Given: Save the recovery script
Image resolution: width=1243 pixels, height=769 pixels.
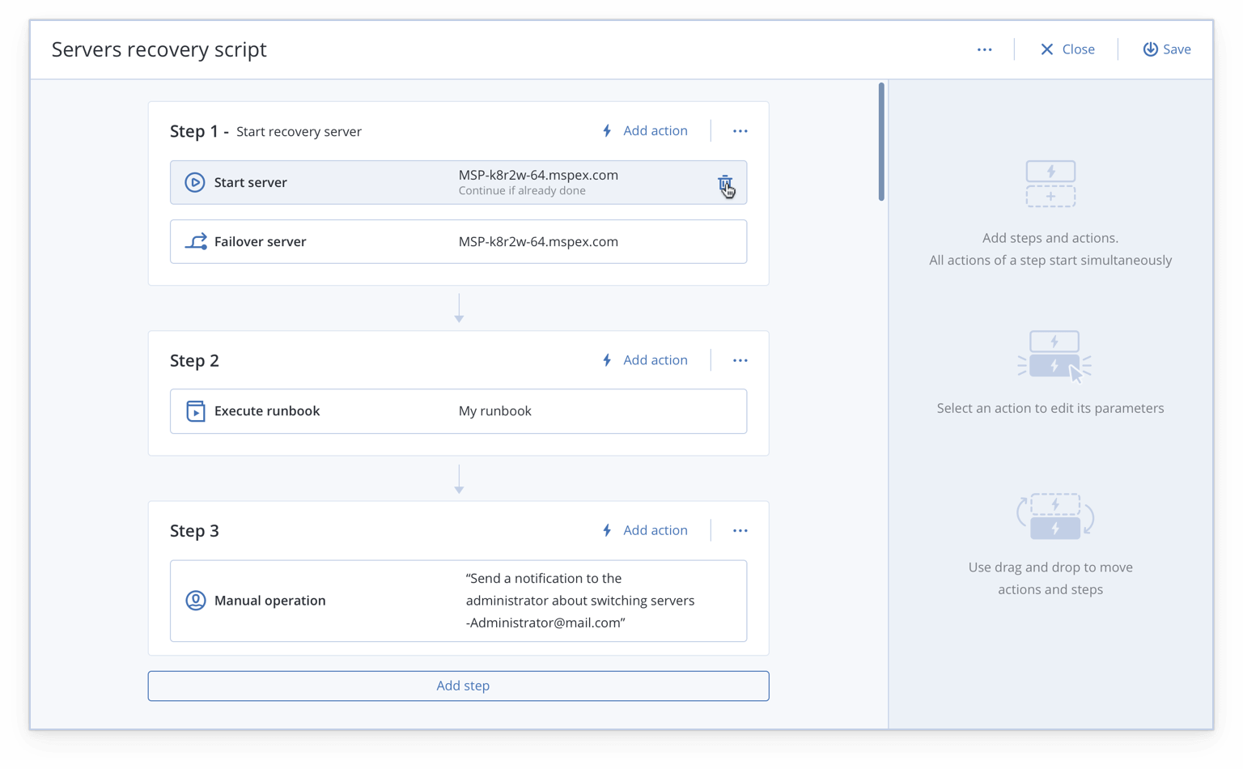Looking at the screenshot, I should [x=1166, y=49].
